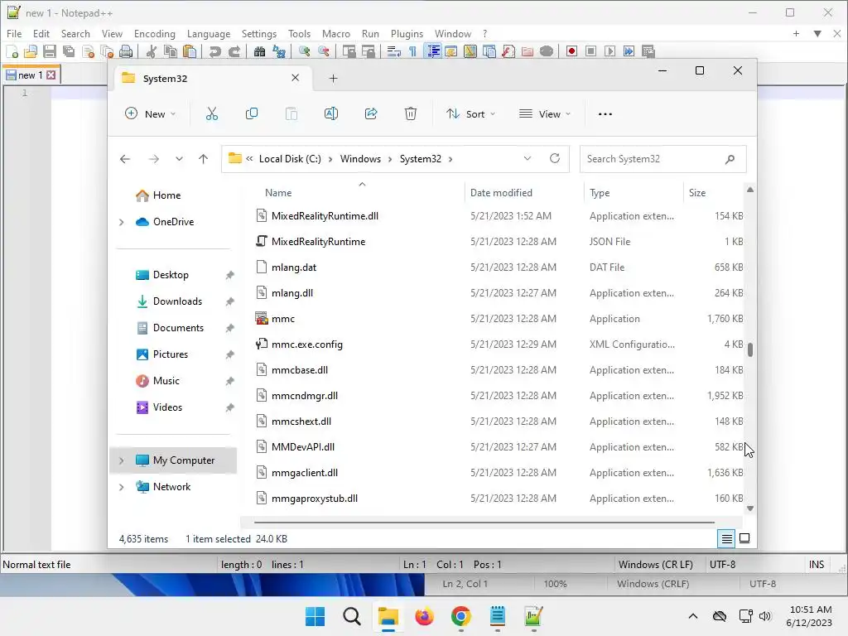
Task: Click Notepad++ Zoom In toolbar icon
Action: point(305,51)
